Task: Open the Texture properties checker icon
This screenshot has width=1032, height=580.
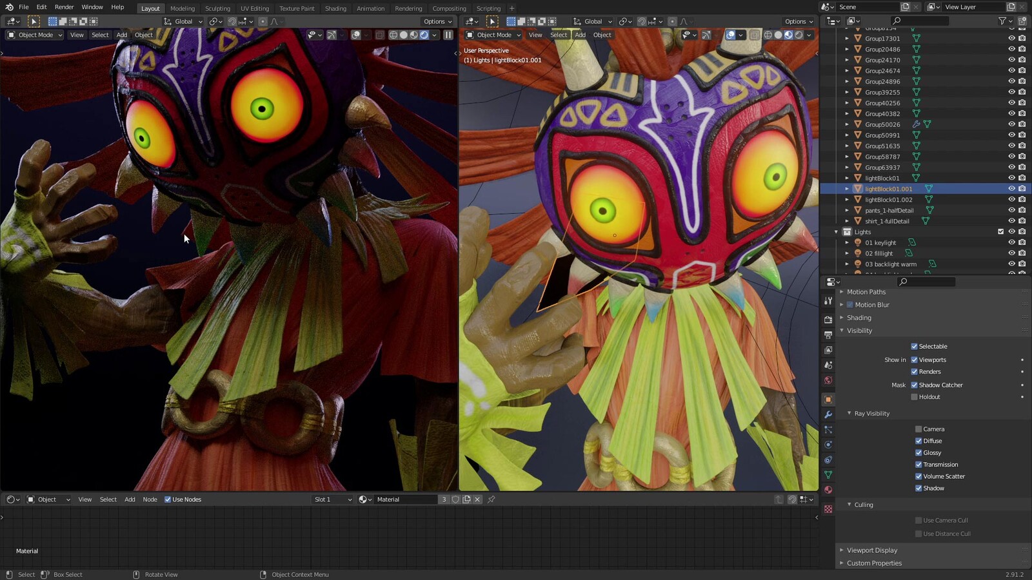Action: tap(828, 509)
